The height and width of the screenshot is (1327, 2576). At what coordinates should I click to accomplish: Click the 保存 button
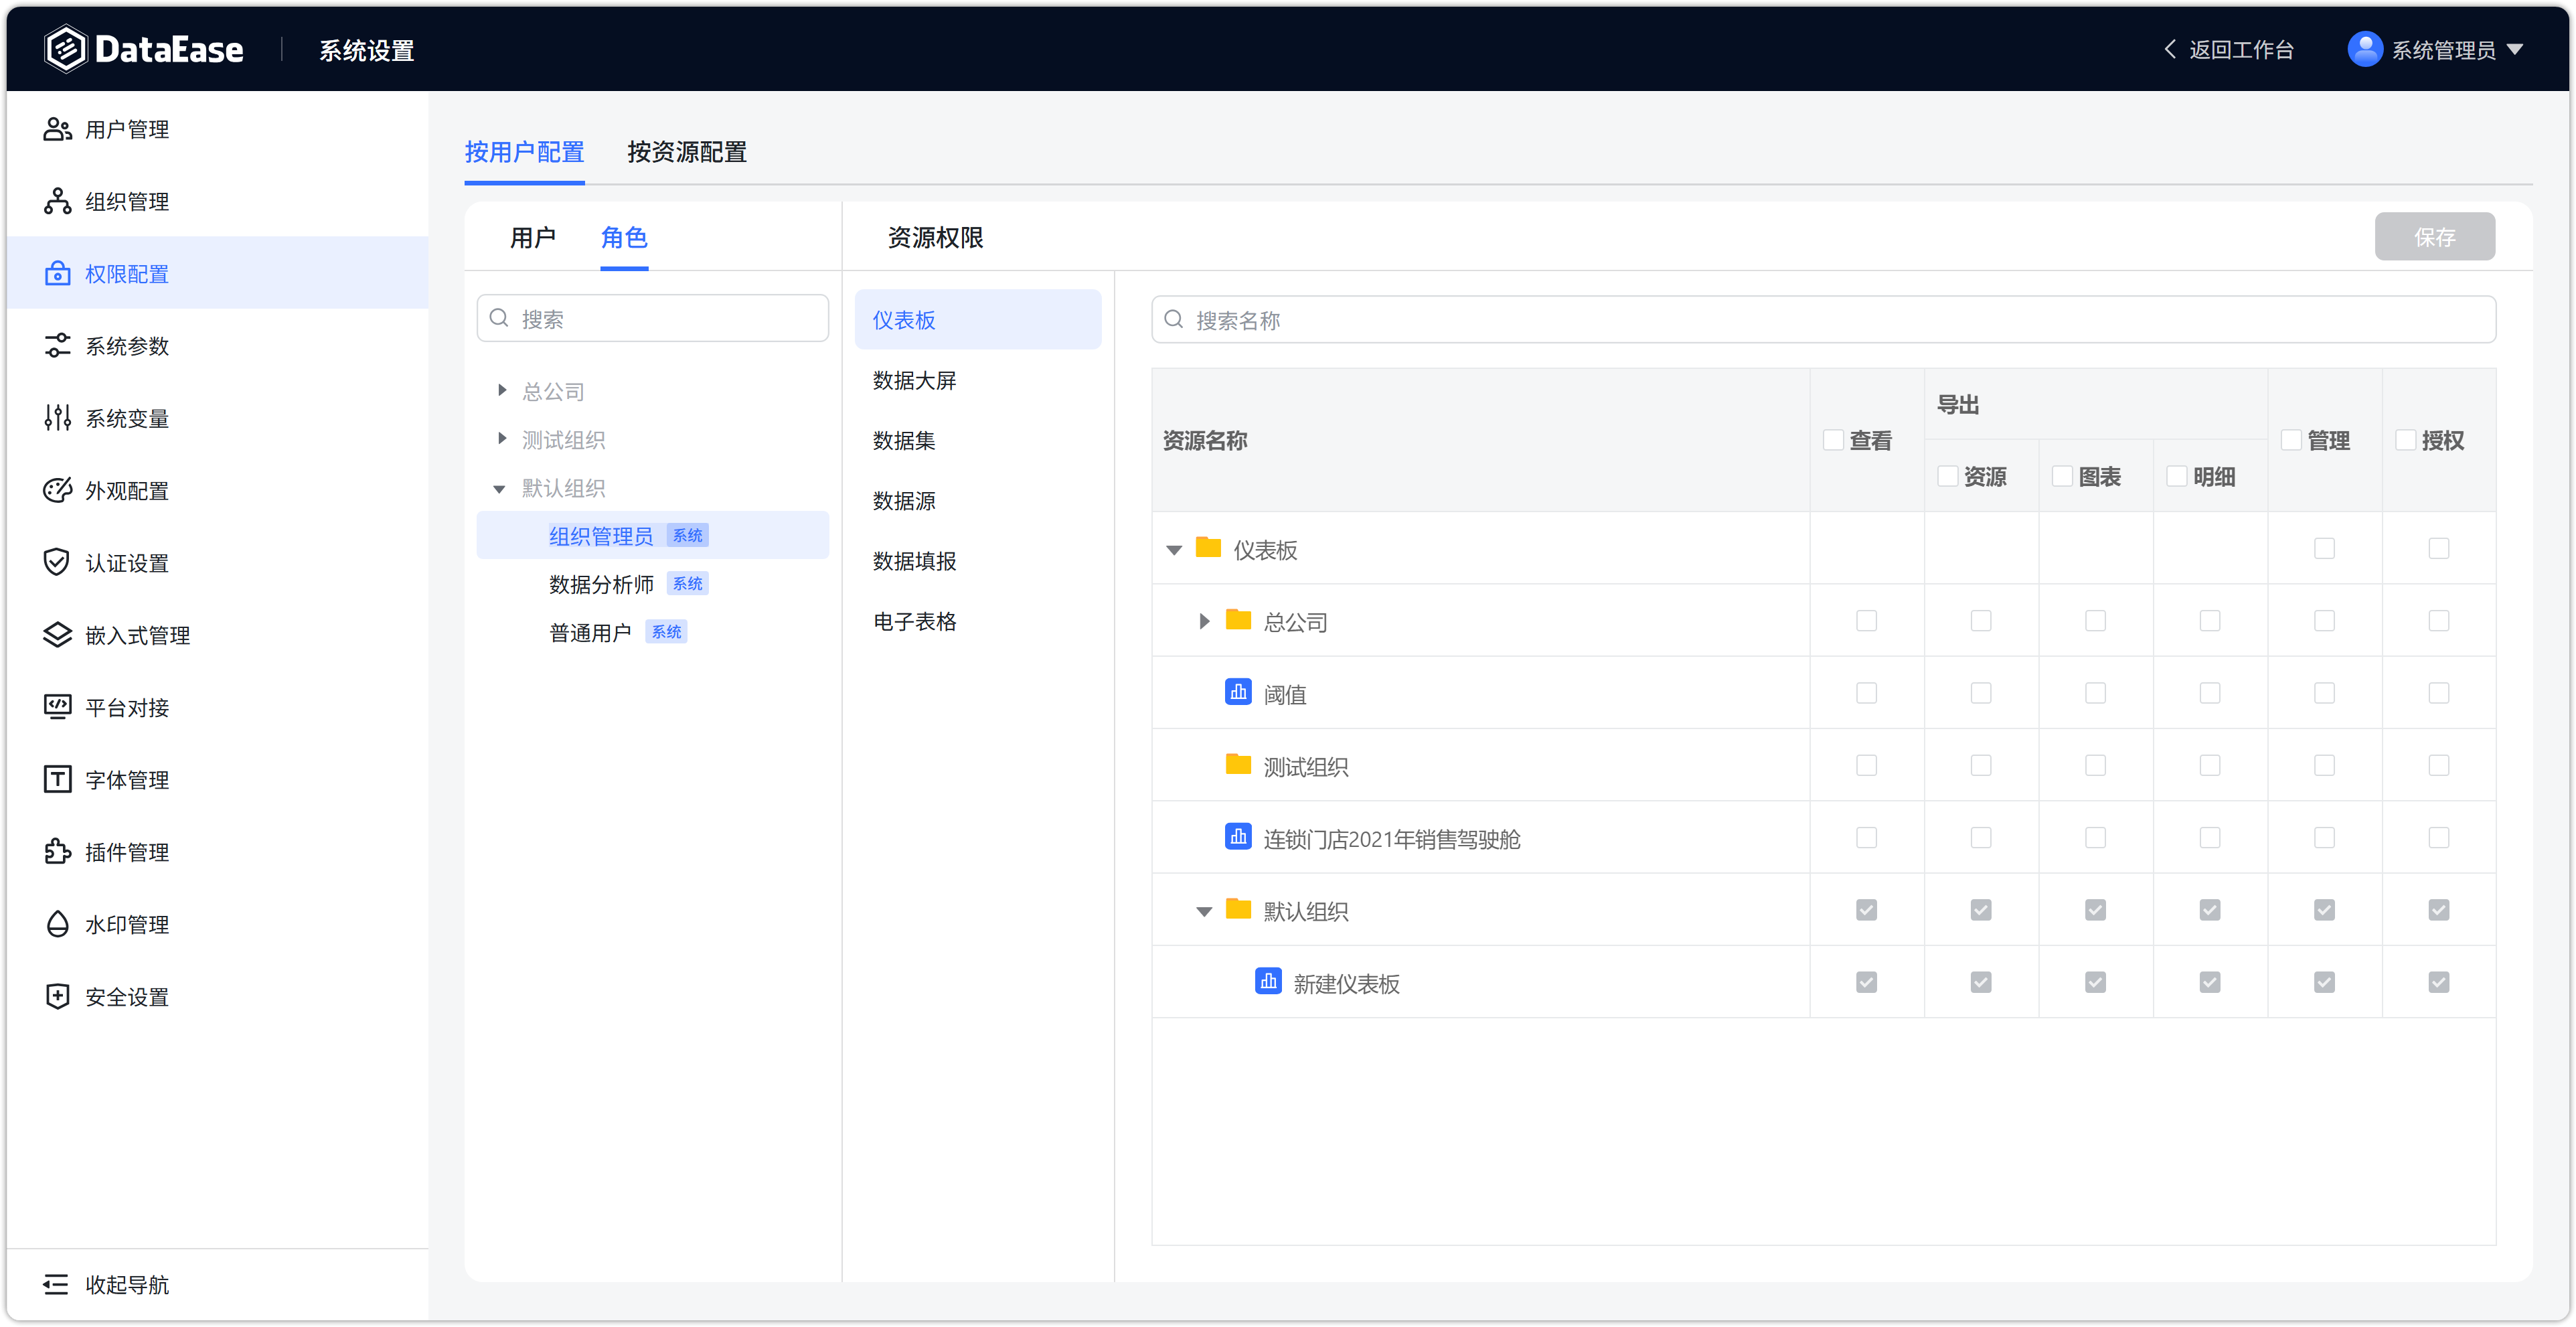point(2434,237)
